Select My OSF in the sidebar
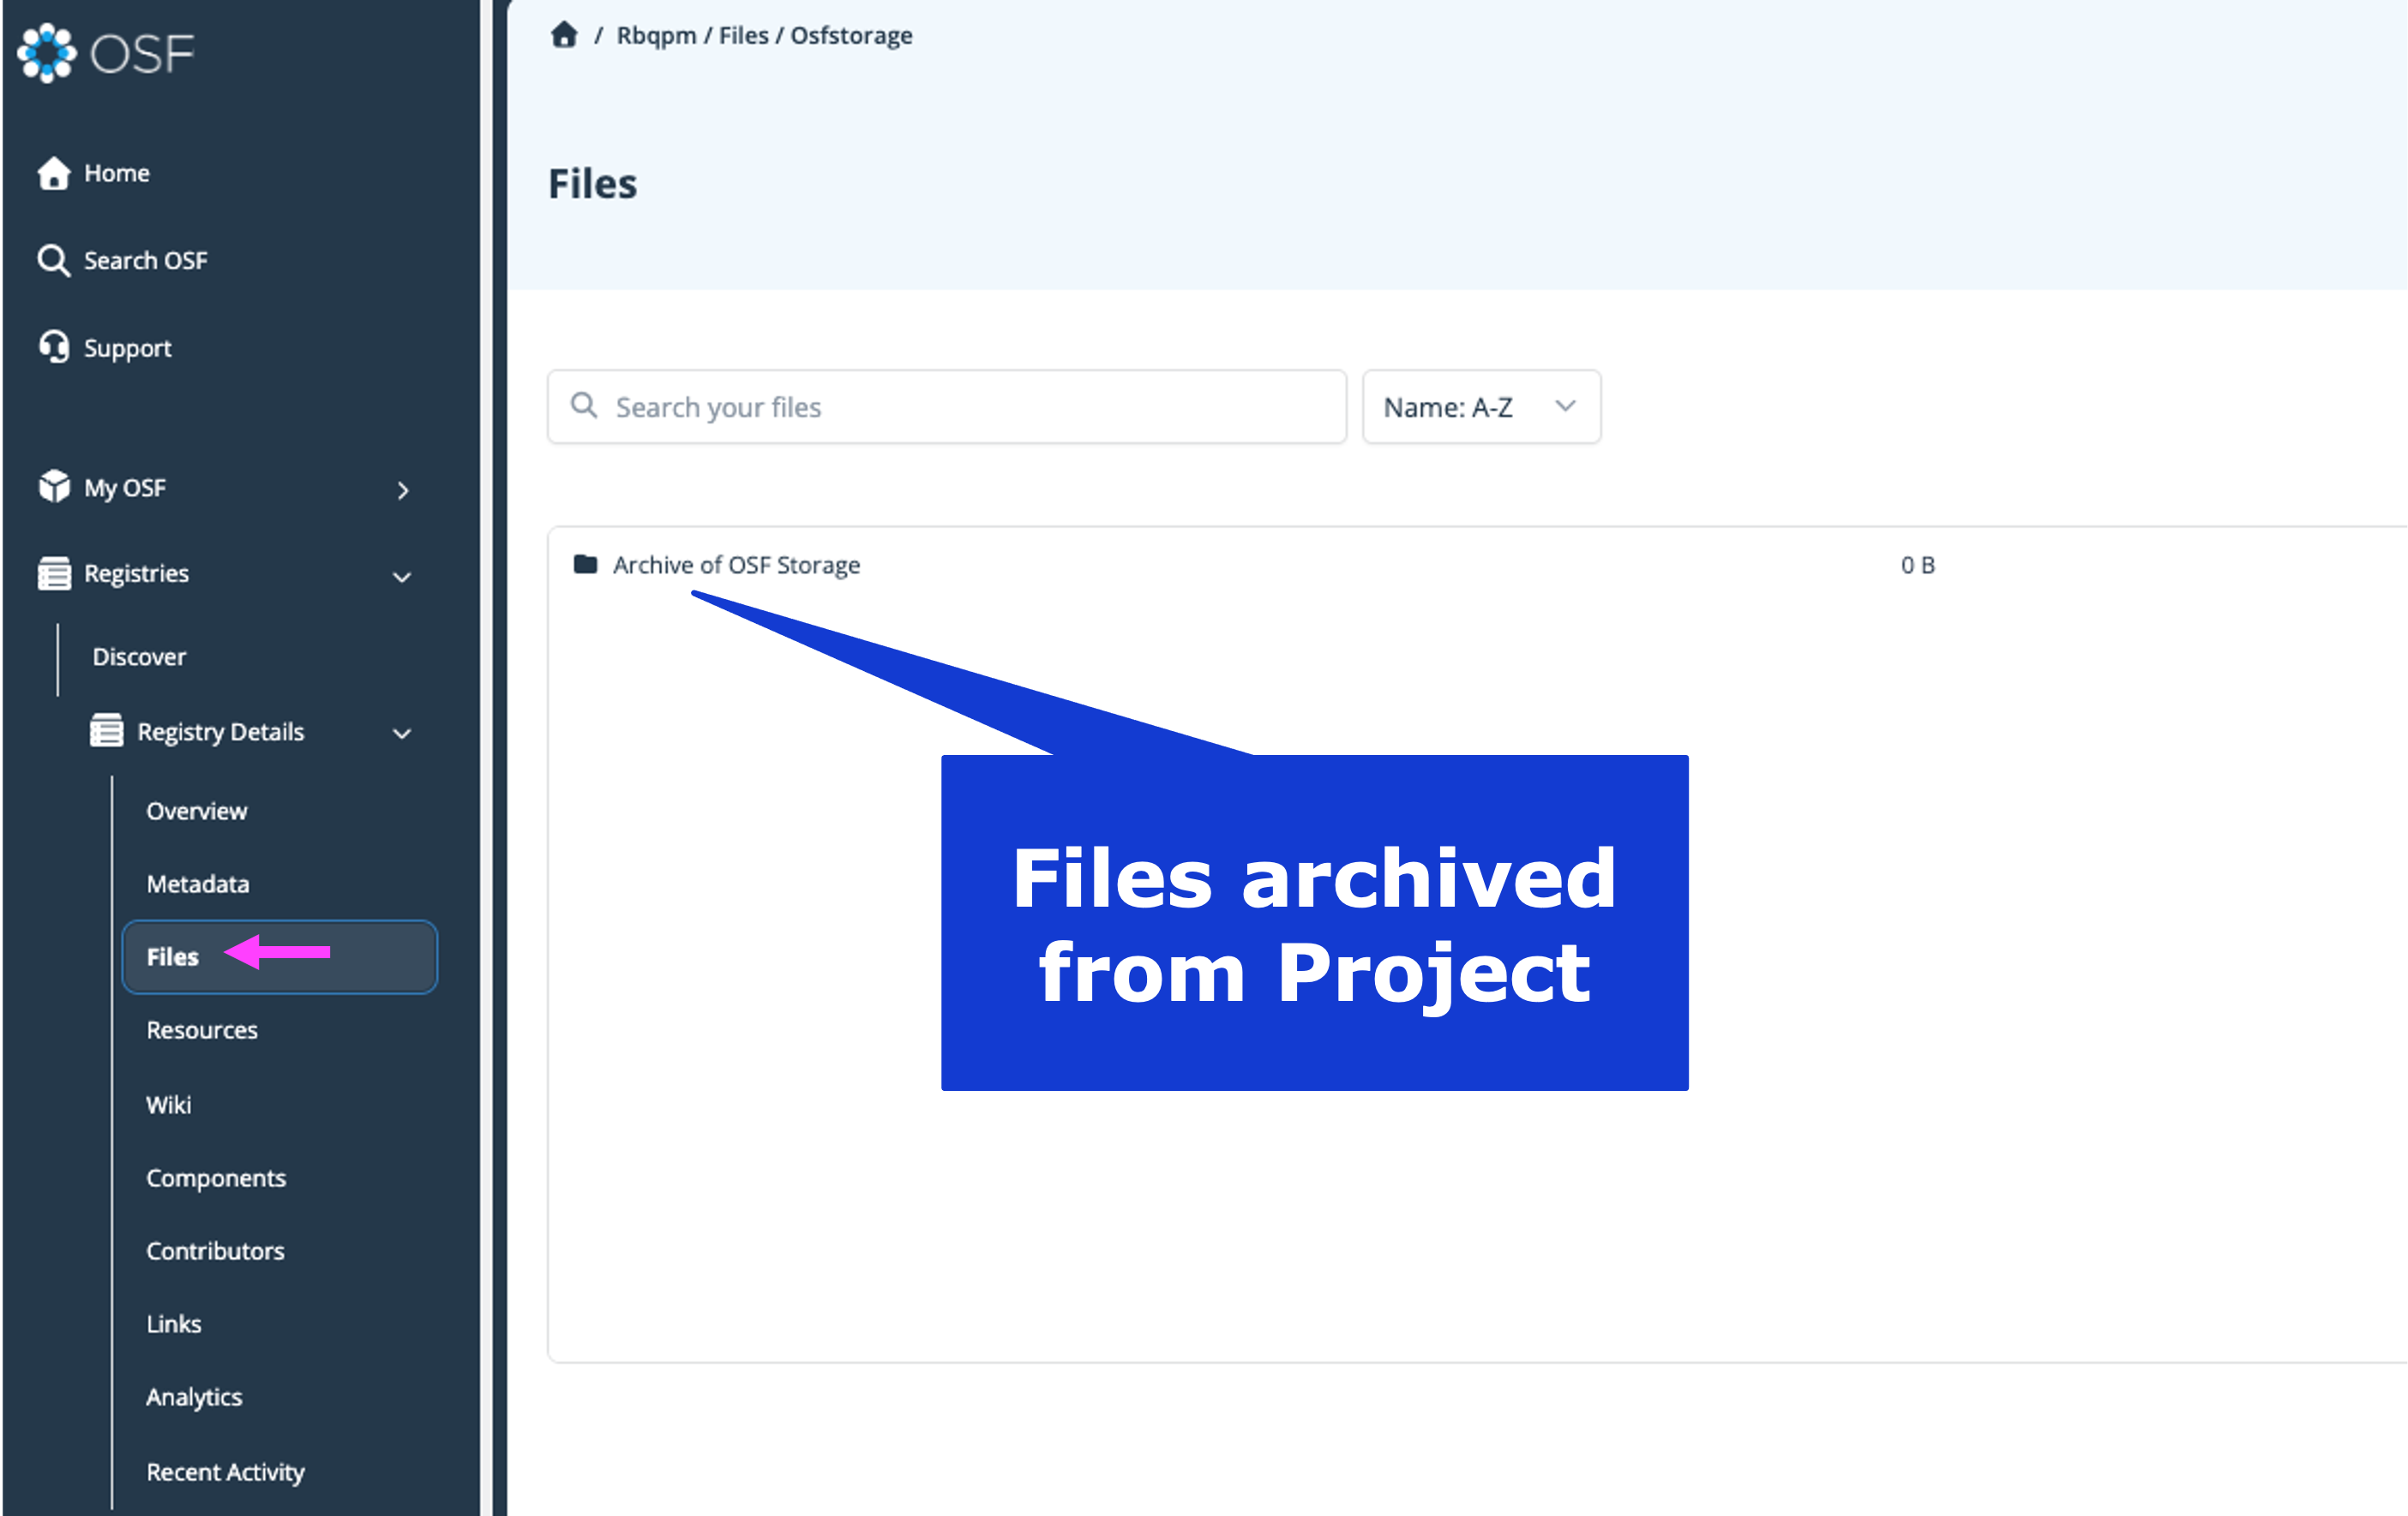This screenshot has height=1516, width=2408. [x=125, y=488]
